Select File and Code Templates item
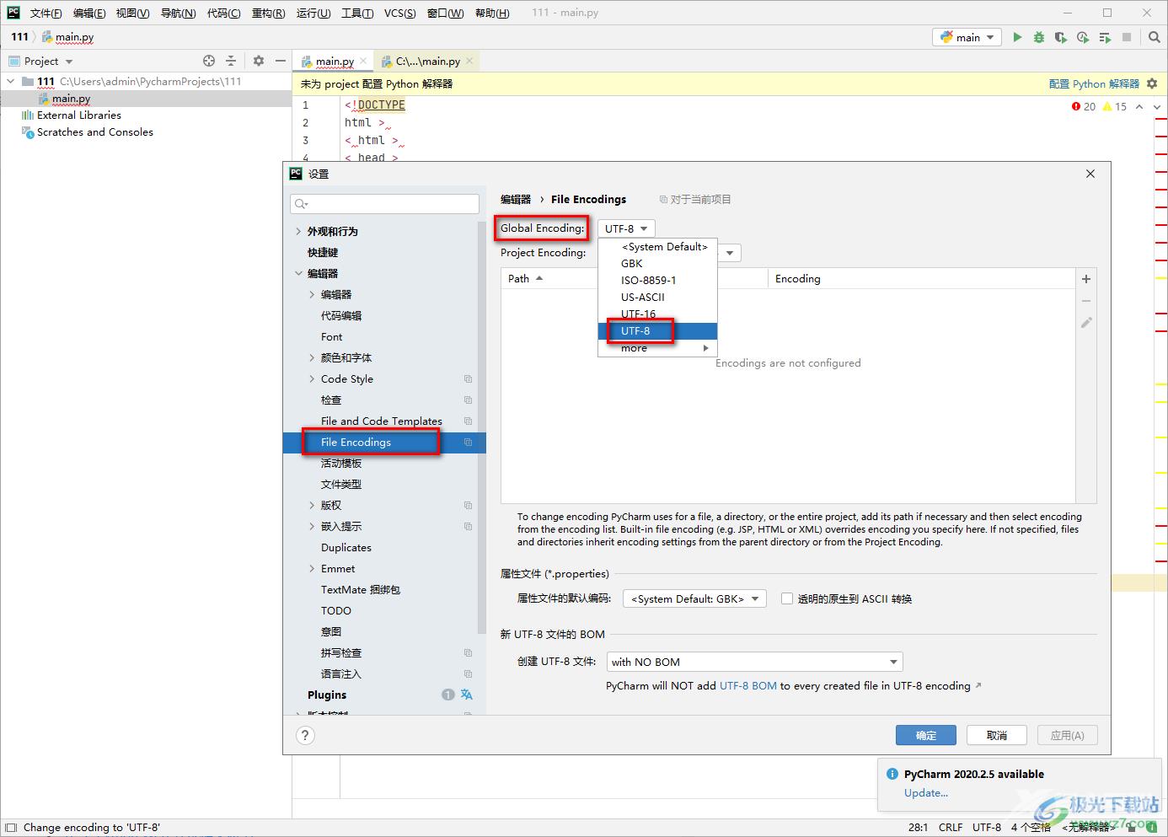1168x837 pixels. click(x=381, y=421)
